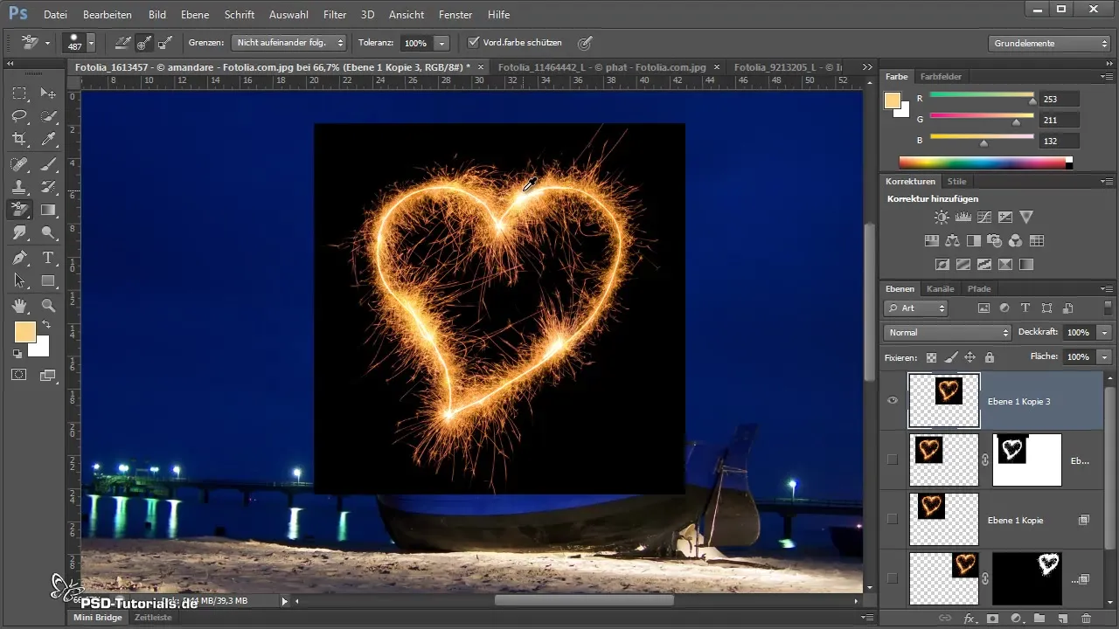Add a Color Balance adjustment

952,240
